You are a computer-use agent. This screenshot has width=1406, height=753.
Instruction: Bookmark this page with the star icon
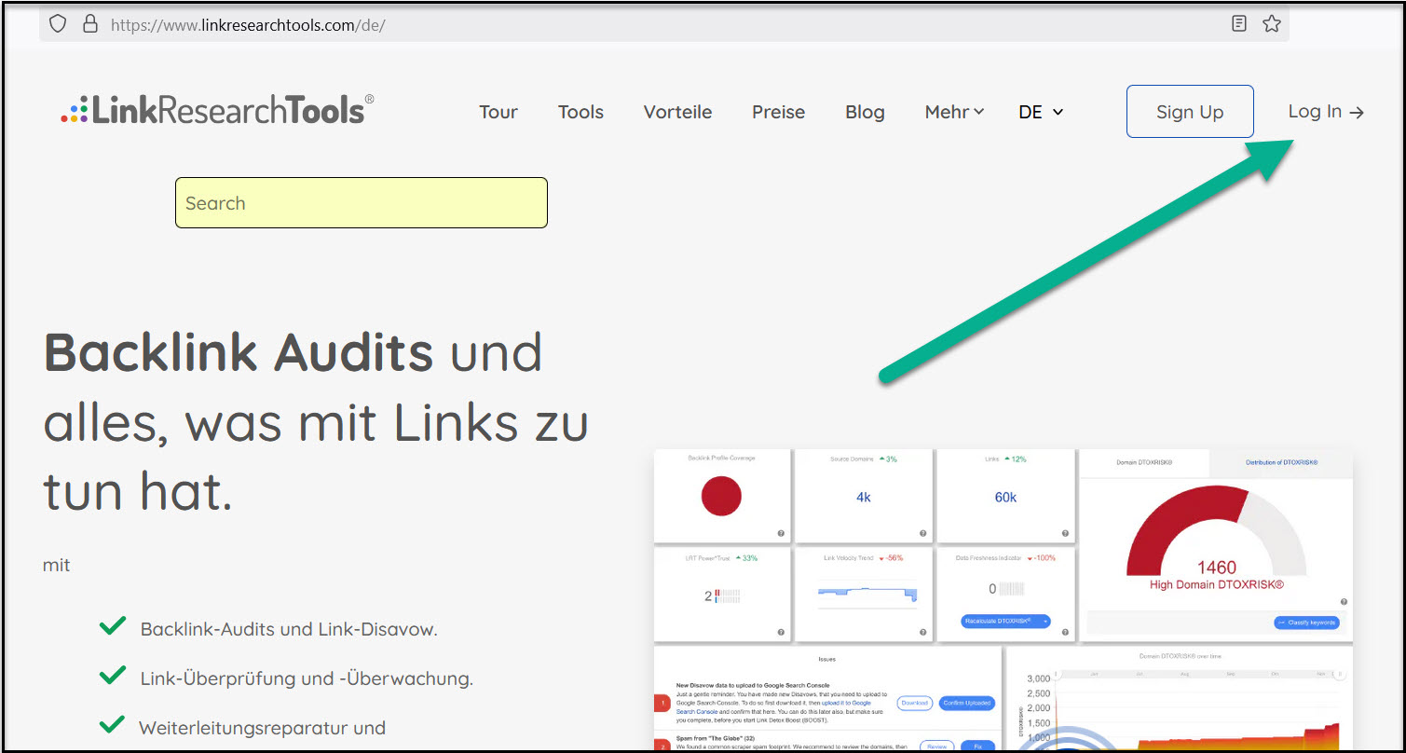coord(1271,24)
